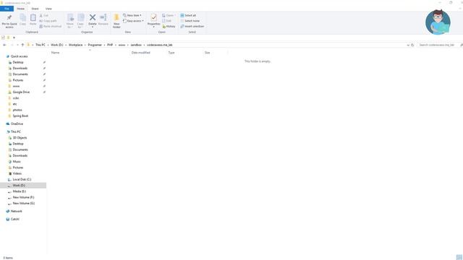Click the Edit command in Open group
Image resolution: width=463 pixels, height=260 pixels.
click(x=167, y=21)
